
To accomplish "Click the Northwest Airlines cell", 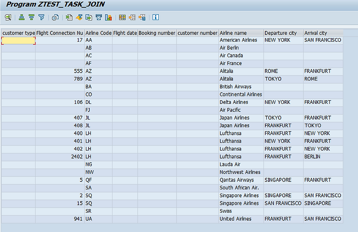I will pyautogui.click(x=241, y=172).
